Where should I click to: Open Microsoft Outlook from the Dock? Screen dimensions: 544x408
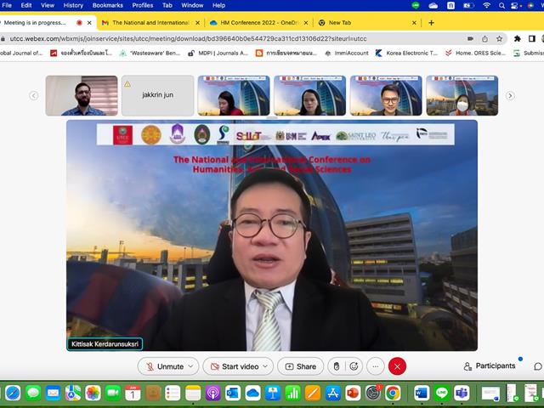(233, 393)
